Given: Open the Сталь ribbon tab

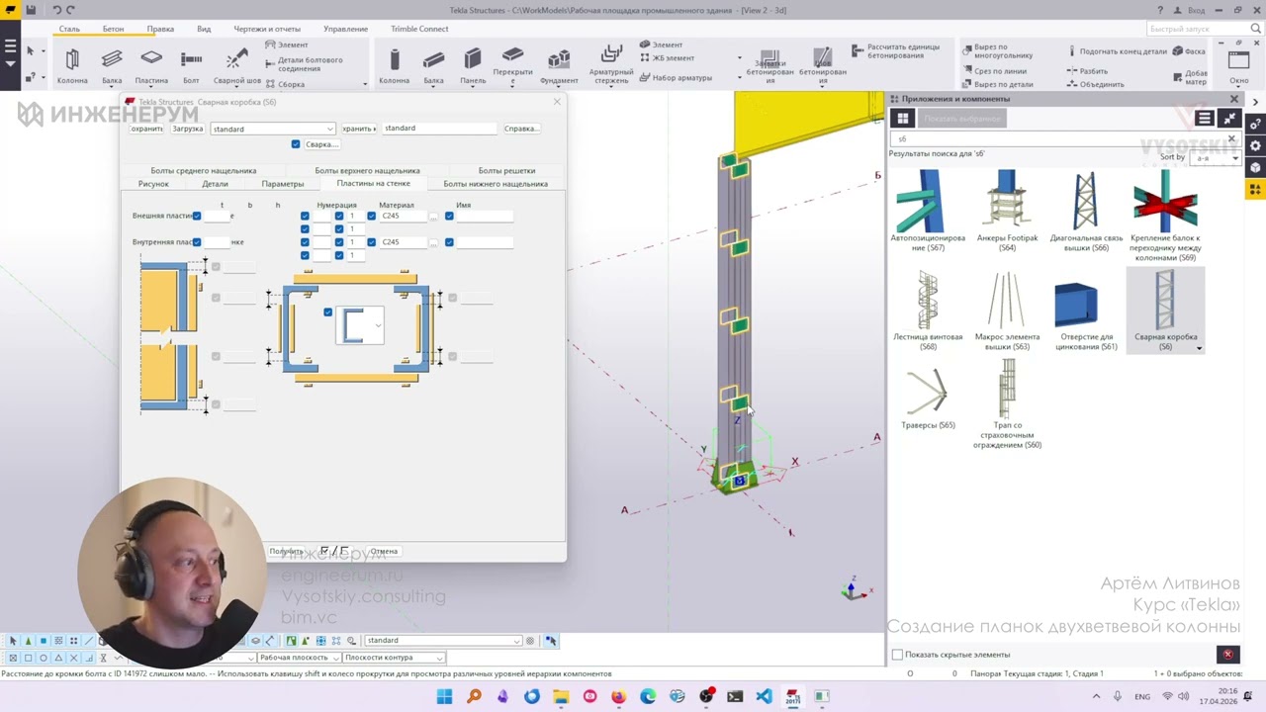Looking at the screenshot, I should pyautogui.click(x=69, y=29).
